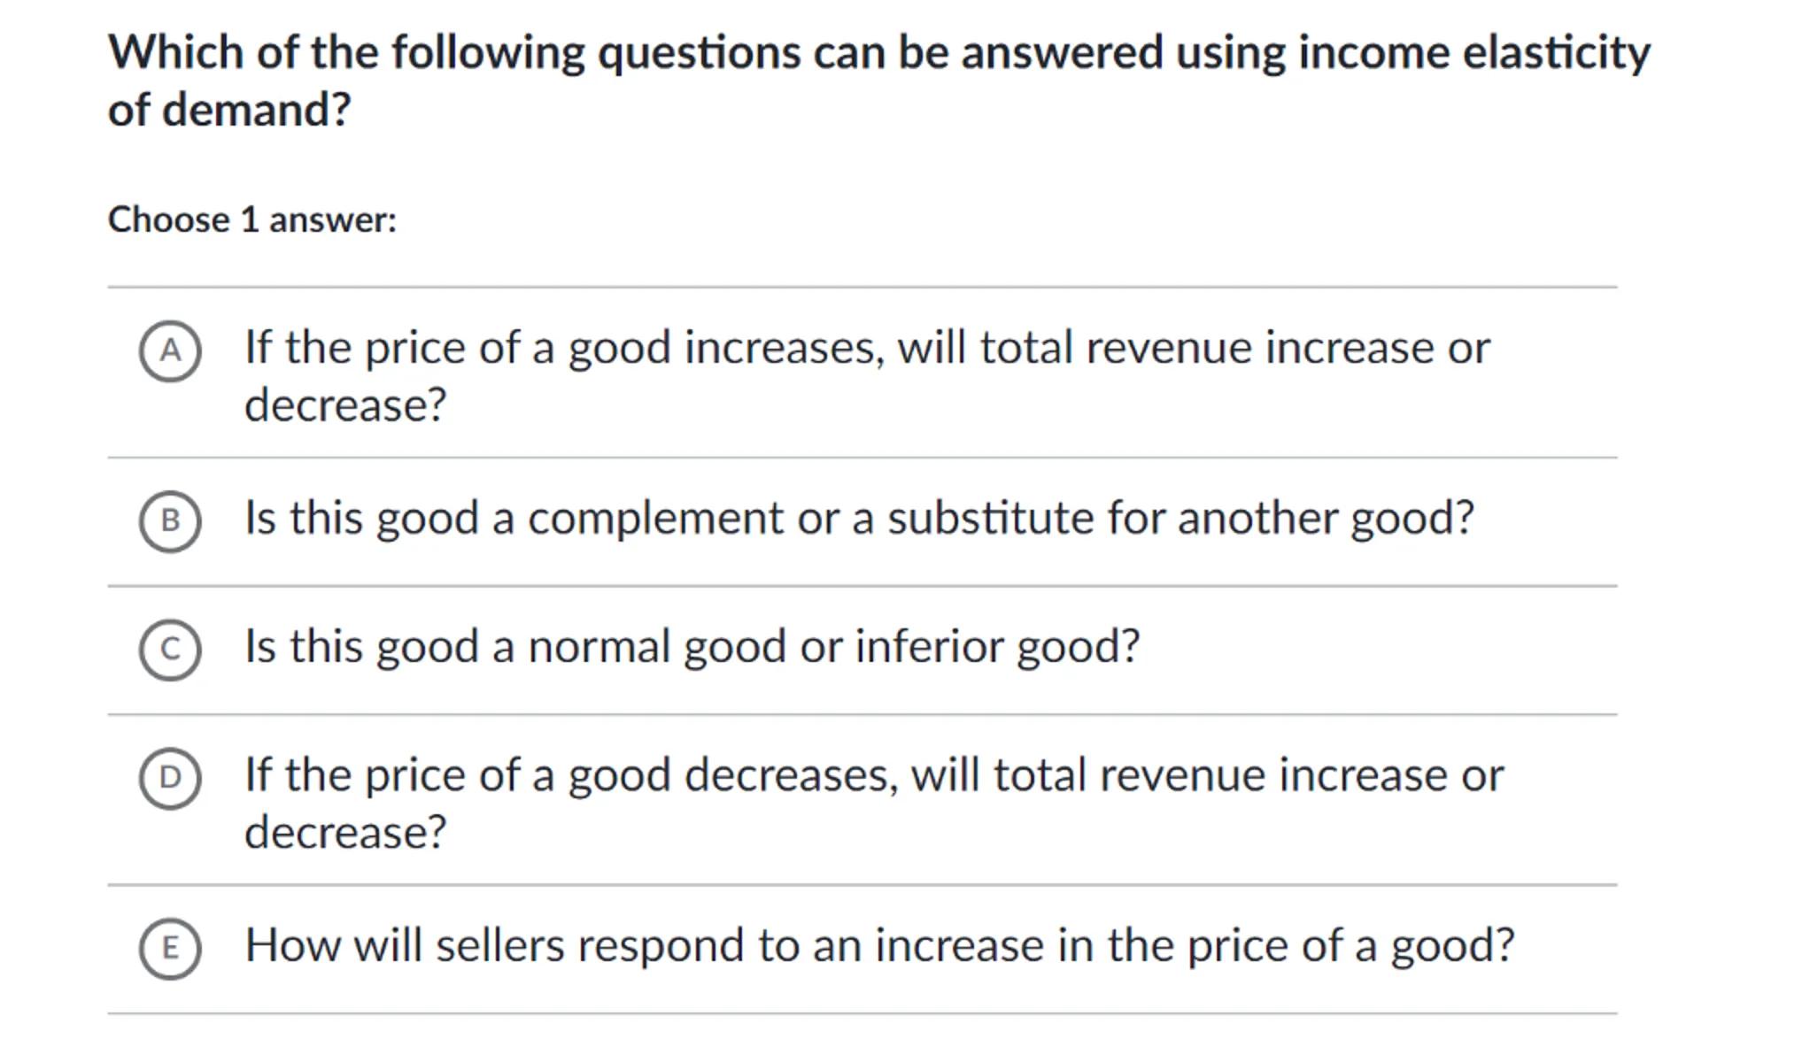Click the word "decrease?" in option A
The width and height of the screenshot is (1810, 1062).
coord(345,405)
